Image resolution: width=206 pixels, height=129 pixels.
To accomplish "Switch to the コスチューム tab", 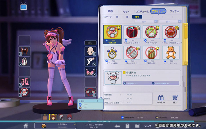I will 142,12.
